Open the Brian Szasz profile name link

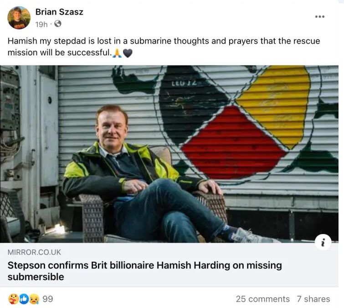click(59, 12)
